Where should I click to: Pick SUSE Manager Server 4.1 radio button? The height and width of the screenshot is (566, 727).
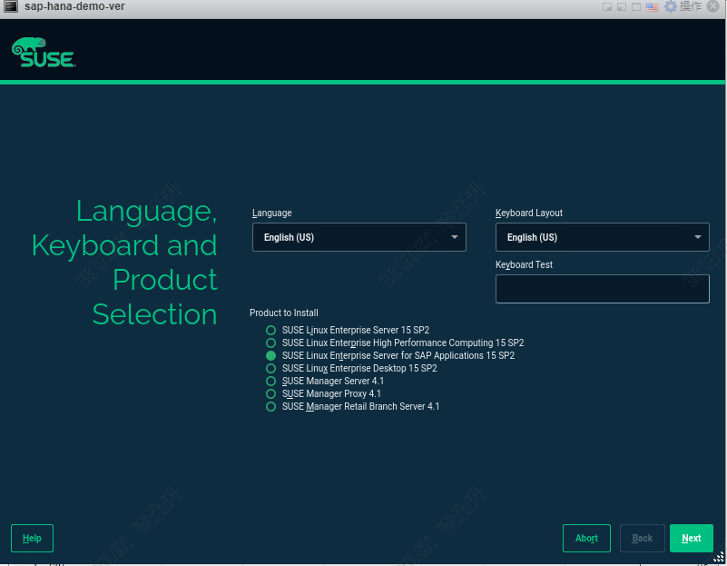point(270,382)
